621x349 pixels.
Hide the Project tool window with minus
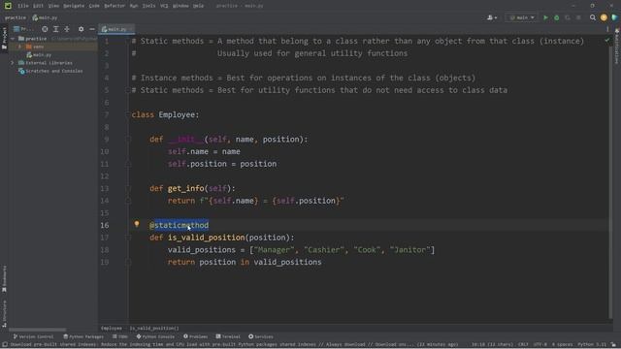(92, 29)
